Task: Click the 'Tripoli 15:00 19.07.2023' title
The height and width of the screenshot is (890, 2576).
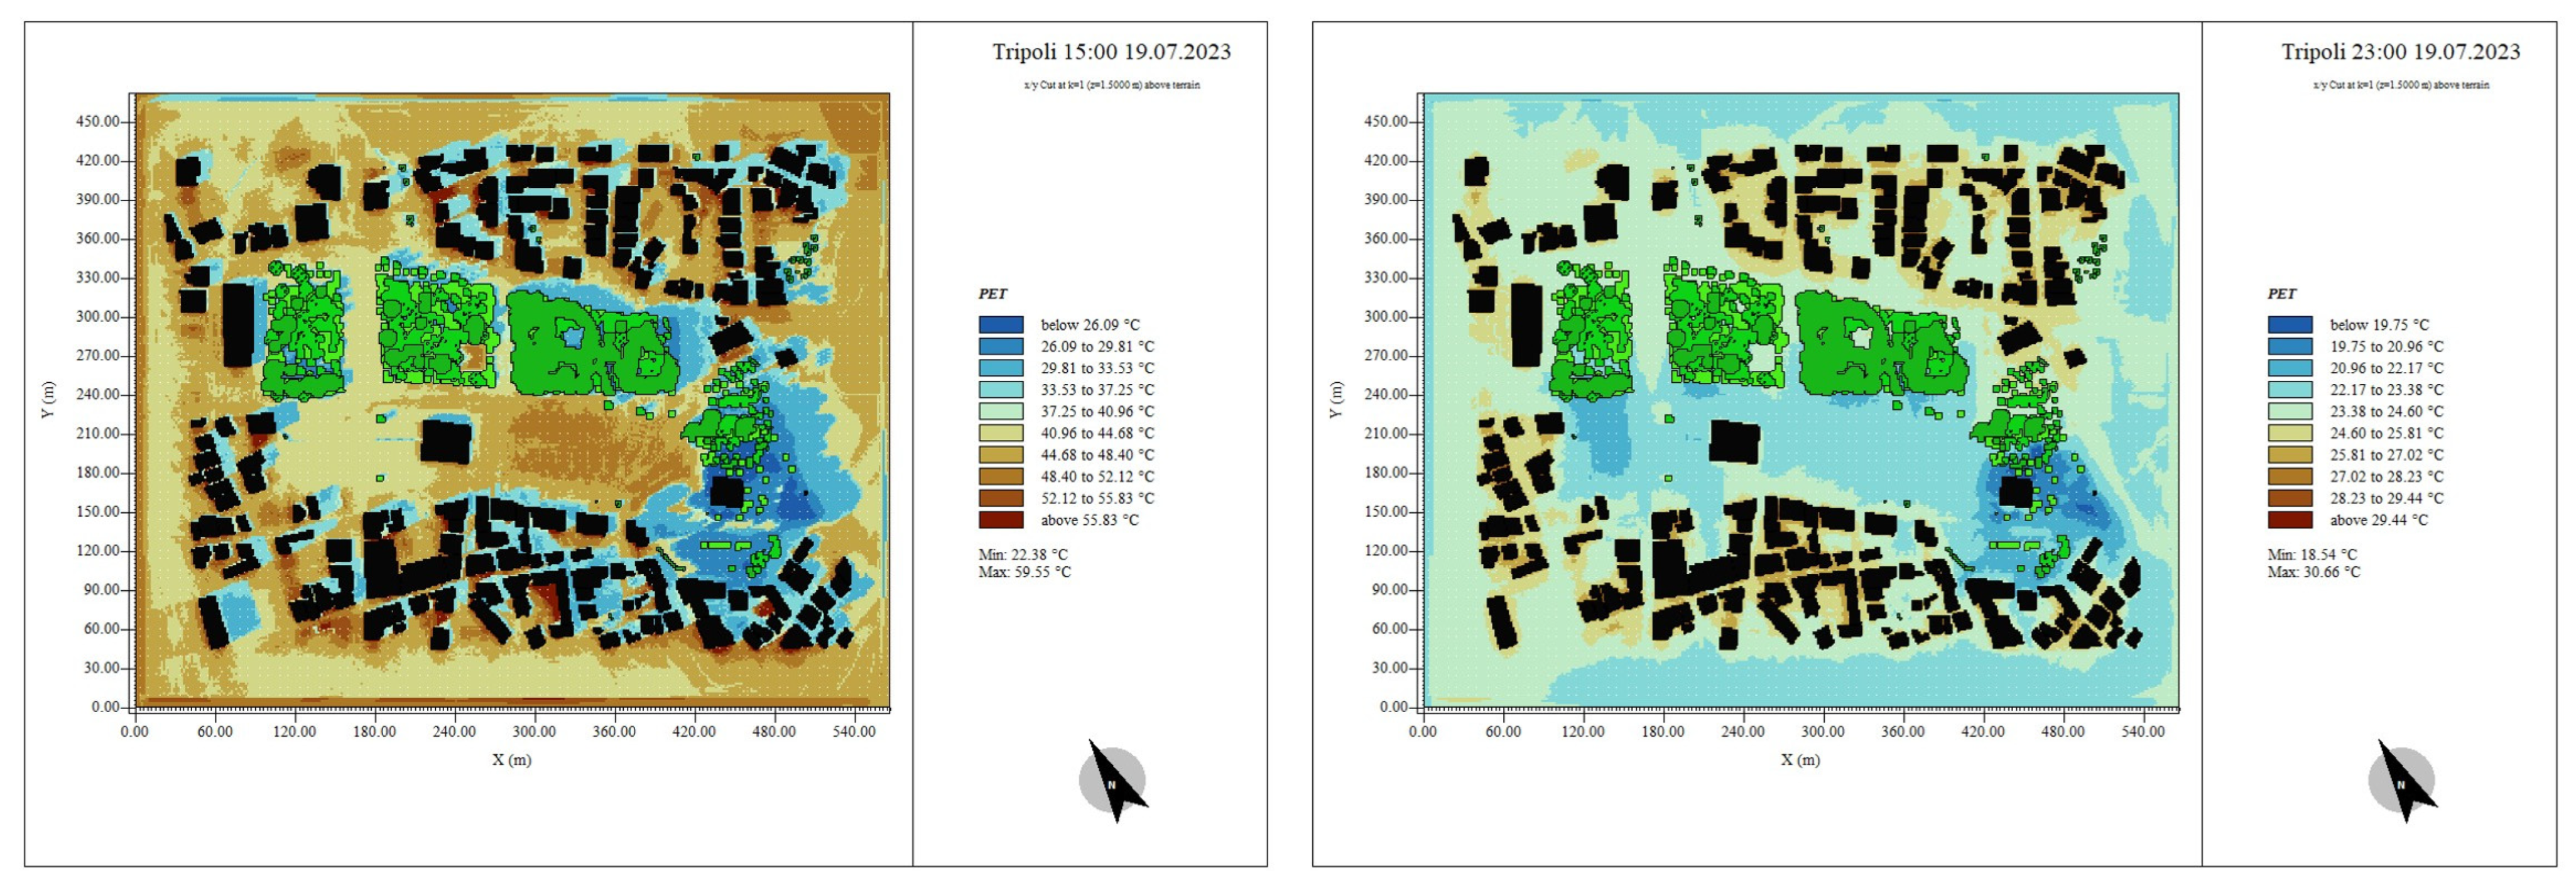Action: tap(1111, 52)
